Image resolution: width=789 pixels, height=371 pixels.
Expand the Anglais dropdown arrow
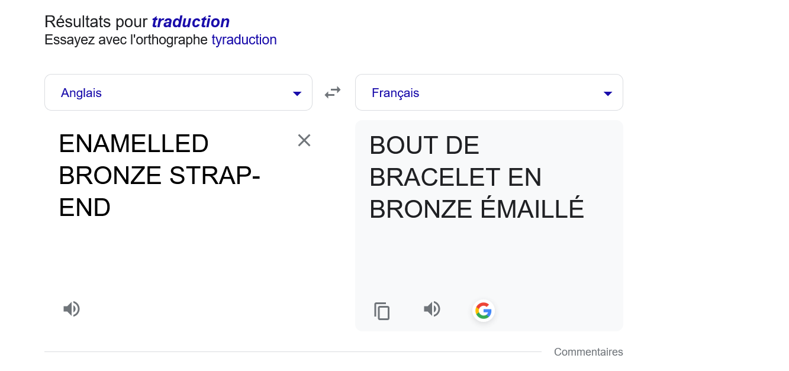297,93
